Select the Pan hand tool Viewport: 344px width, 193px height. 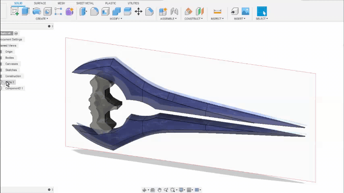coord(159,190)
